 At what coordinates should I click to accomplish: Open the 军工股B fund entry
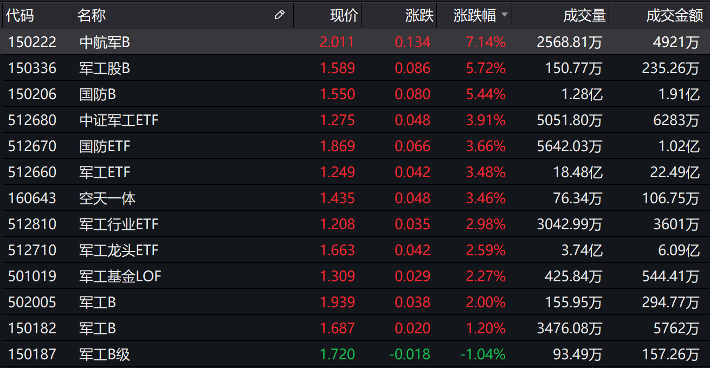(105, 68)
